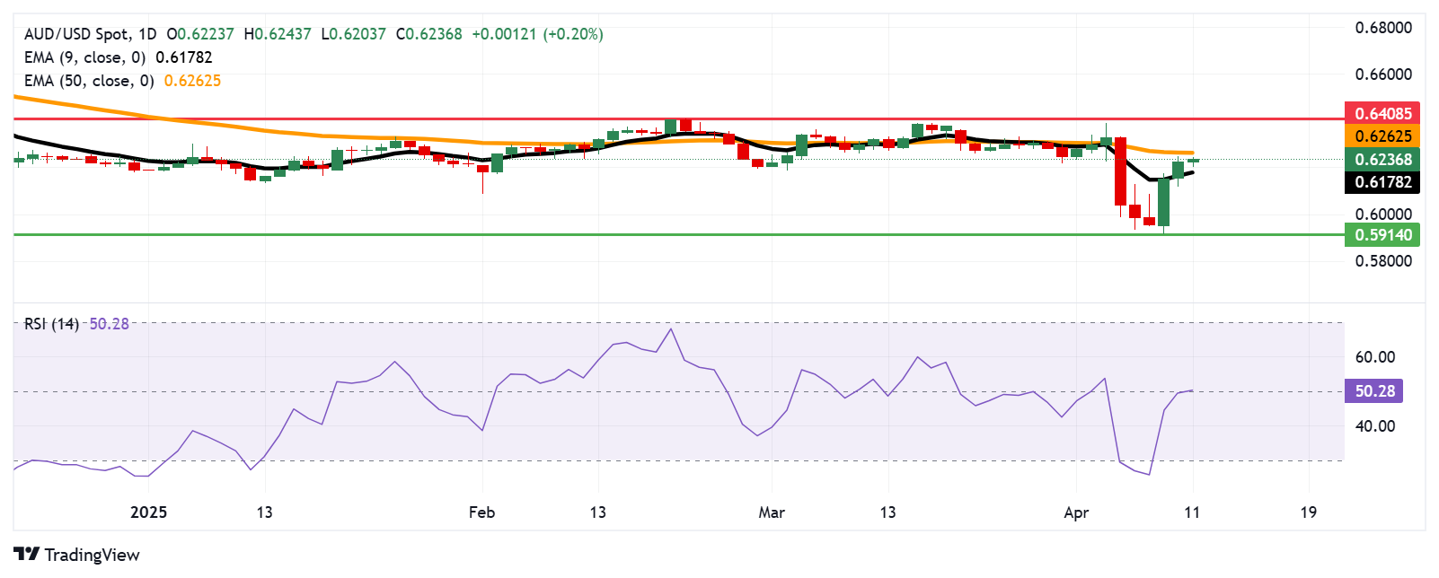Click the Apr label on time axis

coord(1076,512)
